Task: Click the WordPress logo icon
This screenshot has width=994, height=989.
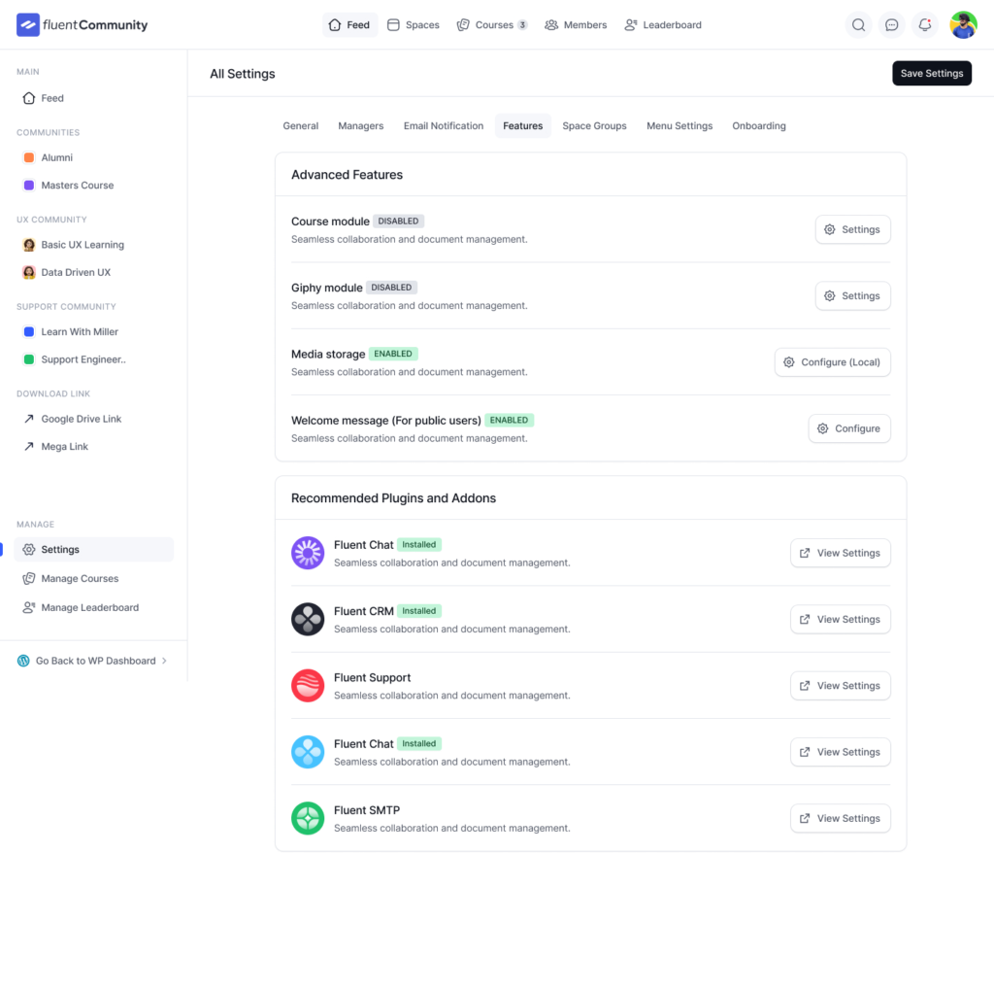Action: (x=23, y=661)
